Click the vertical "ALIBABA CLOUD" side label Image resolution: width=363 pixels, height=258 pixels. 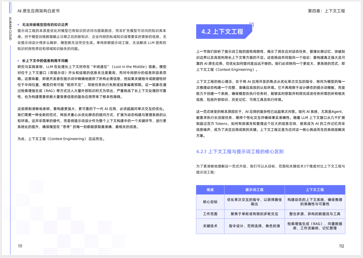(x=10, y=29)
